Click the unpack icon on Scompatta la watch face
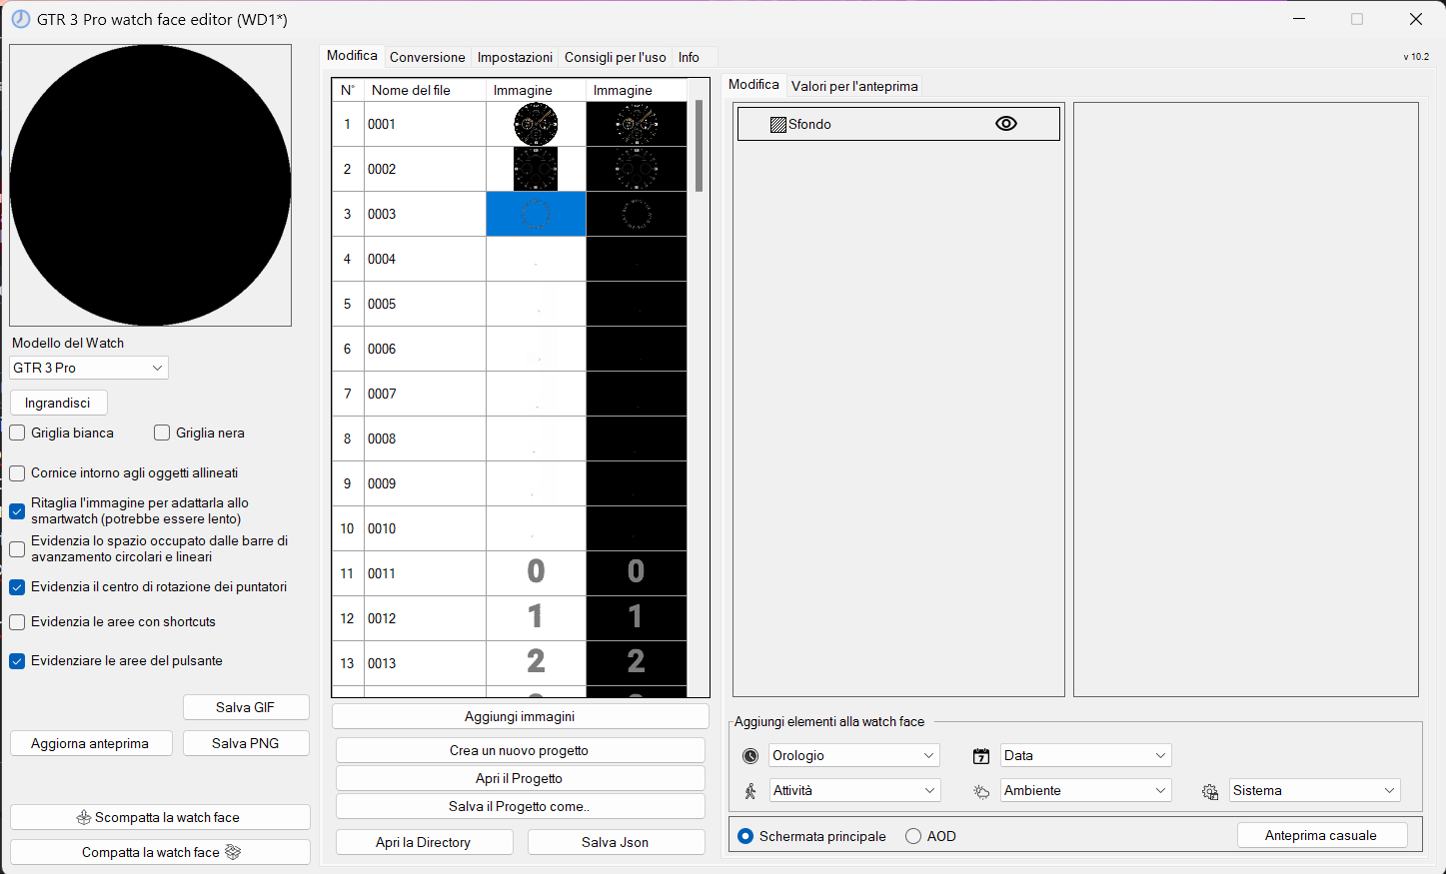The image size is (1446, 874). 84,817
